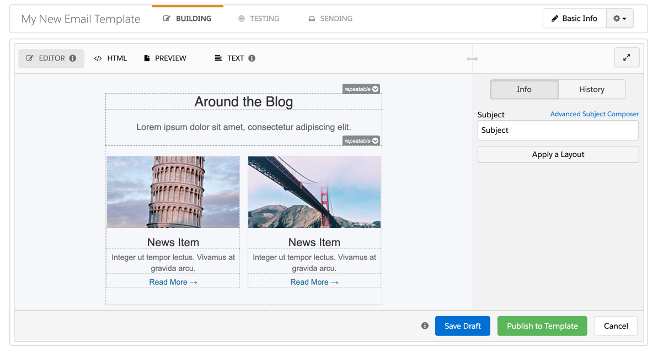
Task: Click the Publish to Template button
Action: [542, 326]
